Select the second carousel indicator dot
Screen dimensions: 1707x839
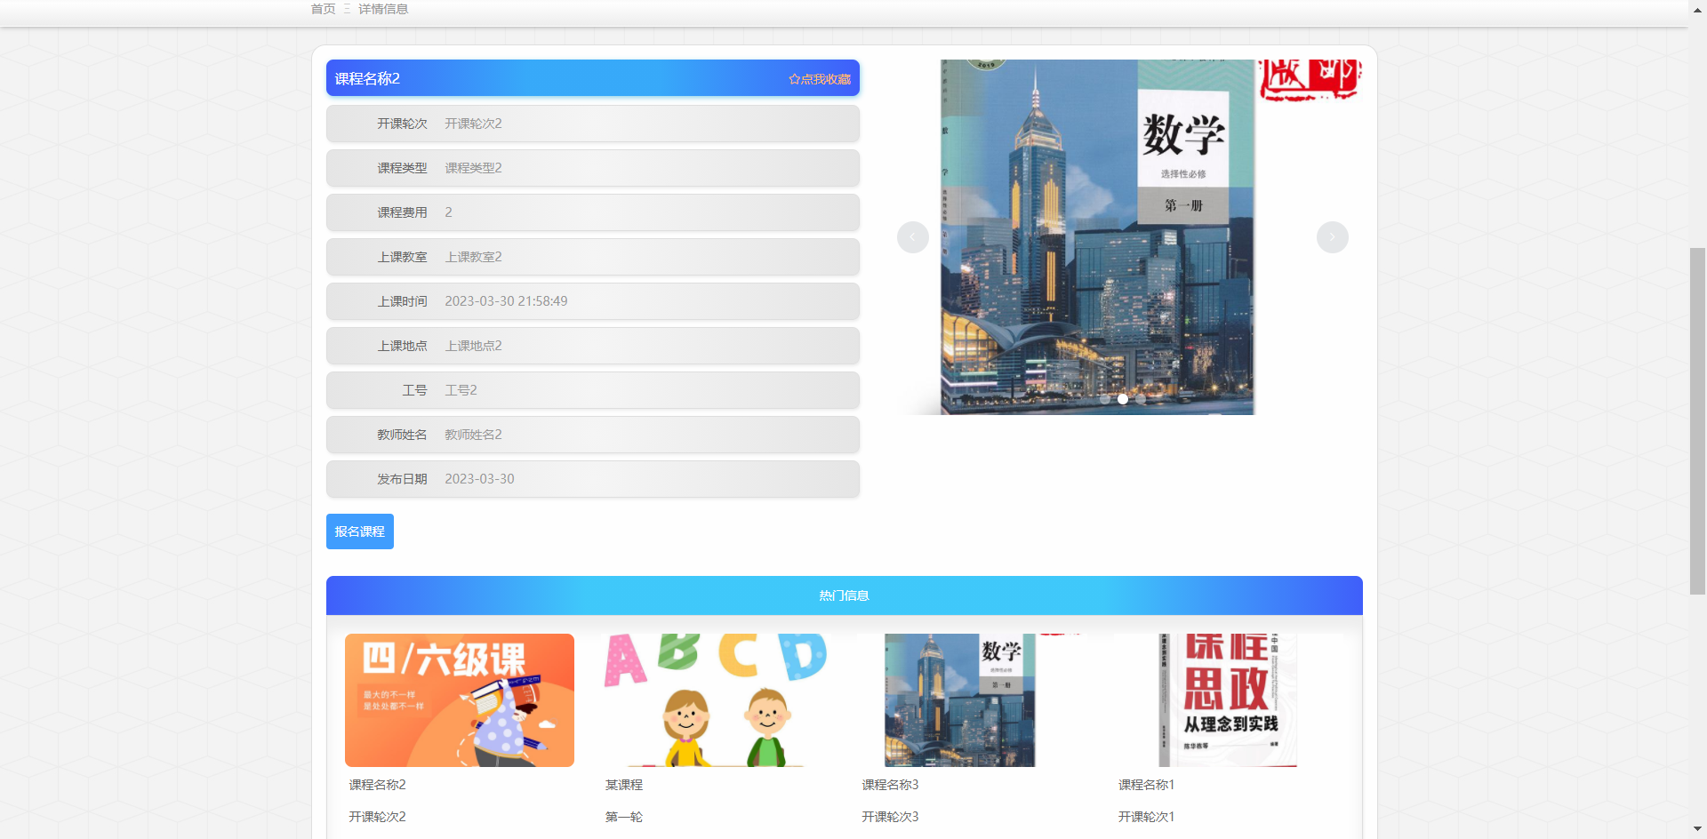[1123, 400]
